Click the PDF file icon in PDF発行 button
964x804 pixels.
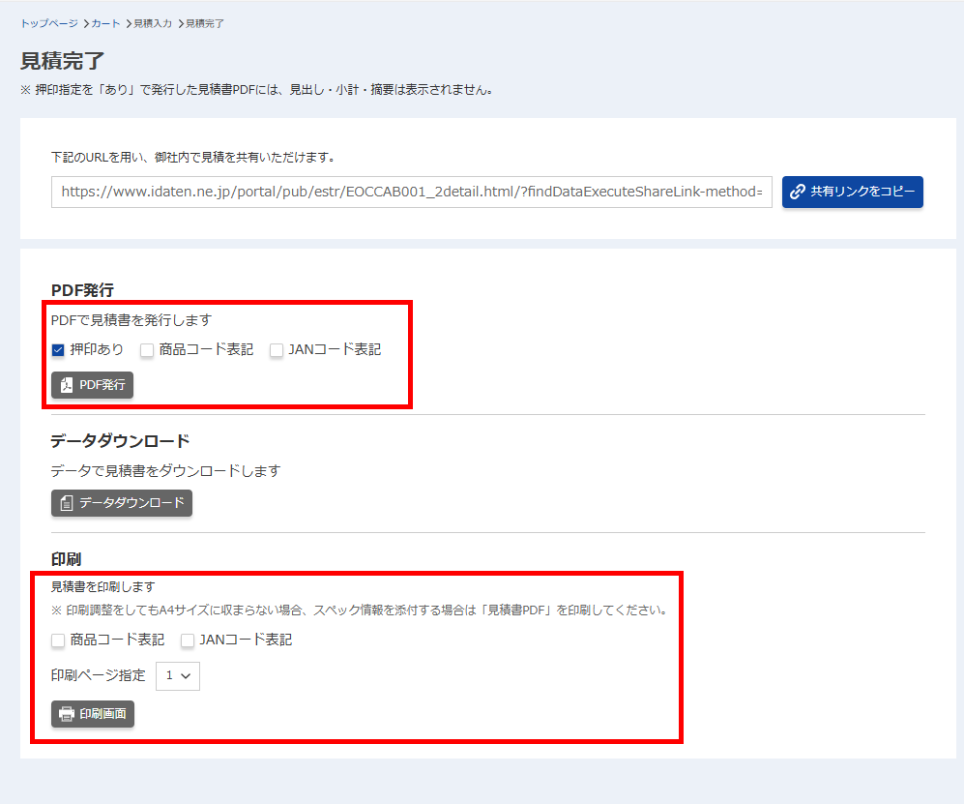pyautogui.click(x=67, y=385)
